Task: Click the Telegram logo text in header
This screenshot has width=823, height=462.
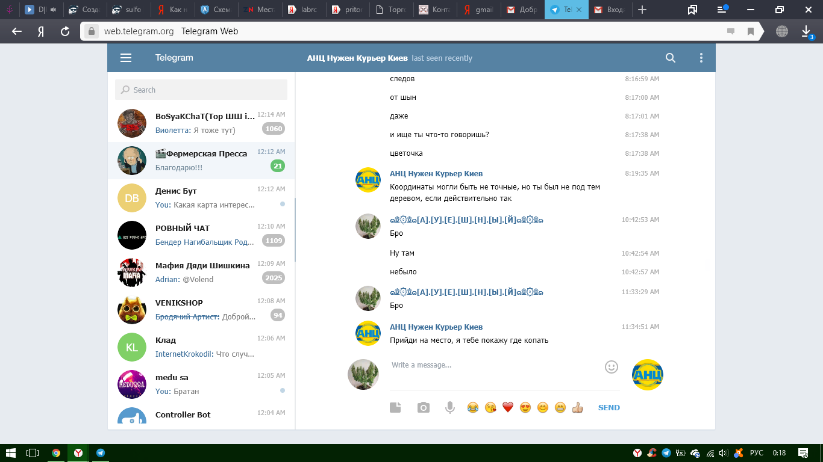Action: point(174,58)
